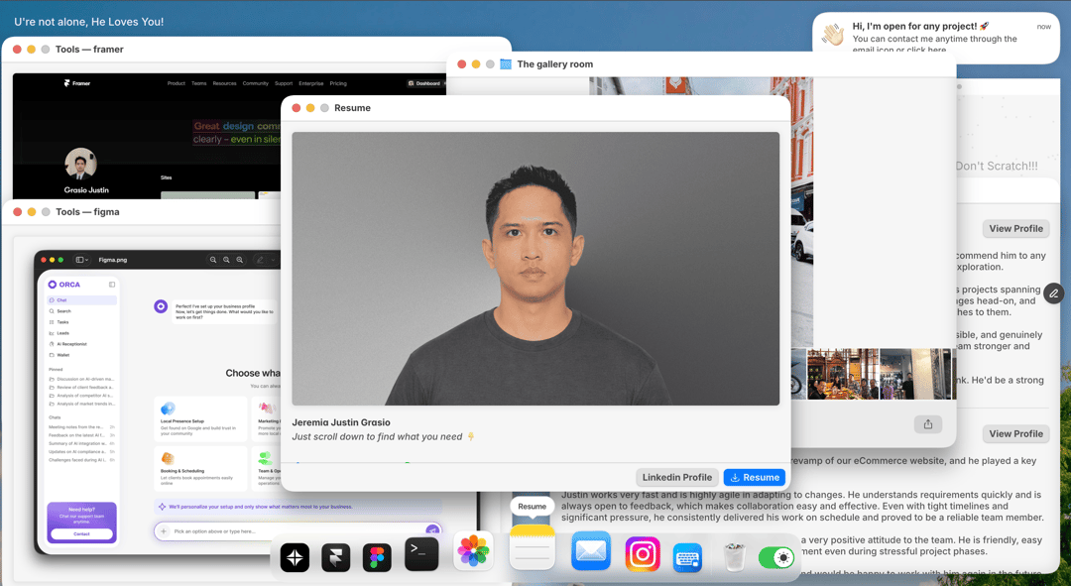
Task: Click the ORCA assistant avatar beside the message
Action: click(161, 306)
